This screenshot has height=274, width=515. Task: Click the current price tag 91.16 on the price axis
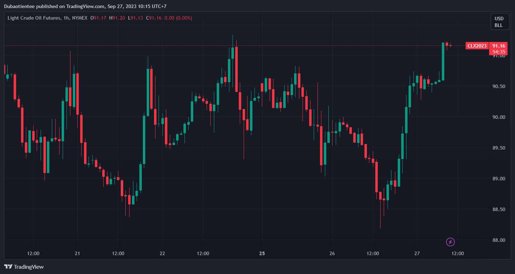(499, 46)
